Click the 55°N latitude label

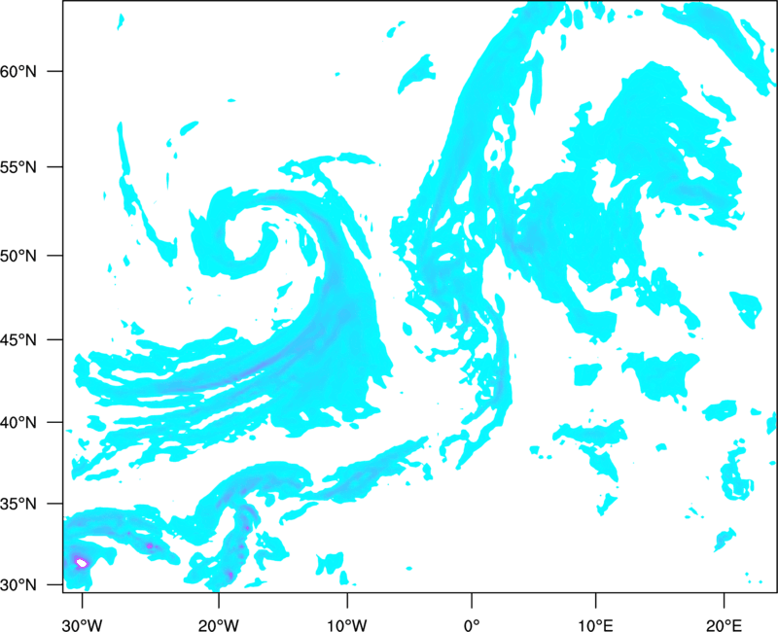[x=18, y=167]
